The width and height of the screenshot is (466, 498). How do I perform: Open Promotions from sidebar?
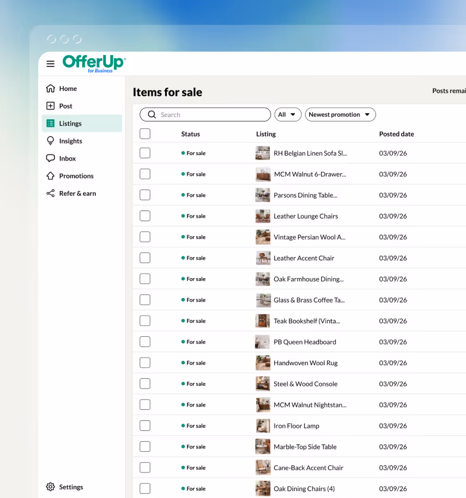82,176
